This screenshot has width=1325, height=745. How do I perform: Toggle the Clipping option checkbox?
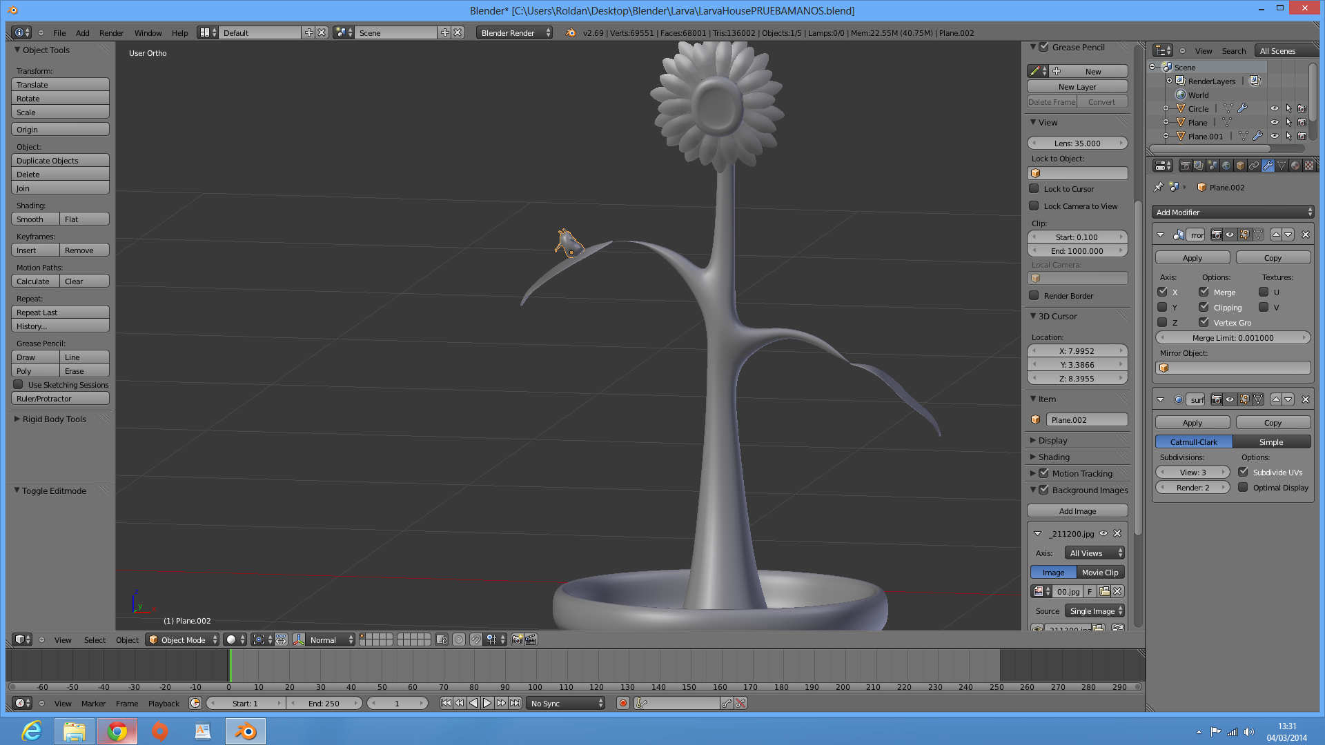[1204, 308]
